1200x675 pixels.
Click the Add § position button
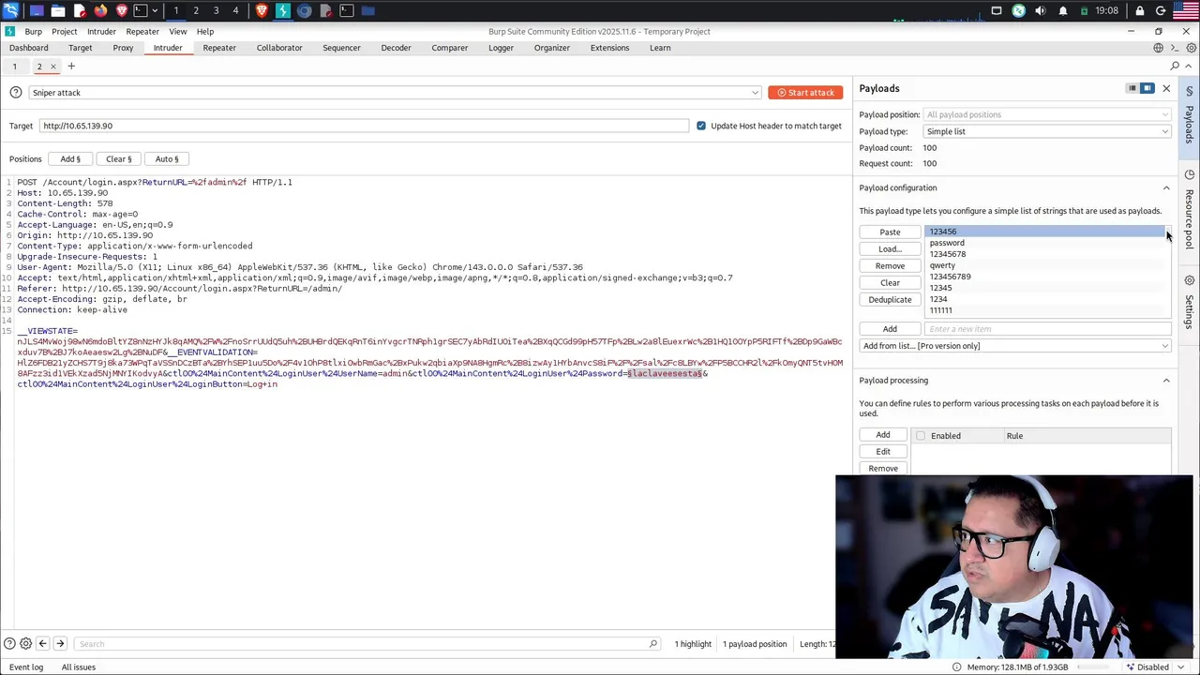[71, 159]
